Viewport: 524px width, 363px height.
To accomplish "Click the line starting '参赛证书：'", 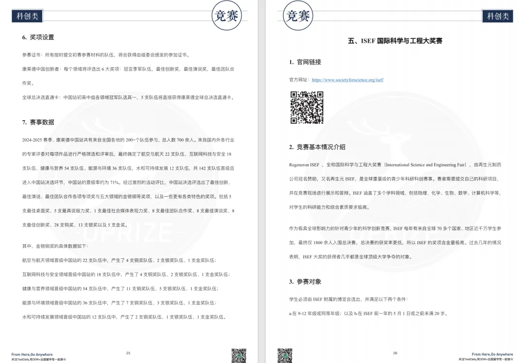I will [x=106, y=55].
